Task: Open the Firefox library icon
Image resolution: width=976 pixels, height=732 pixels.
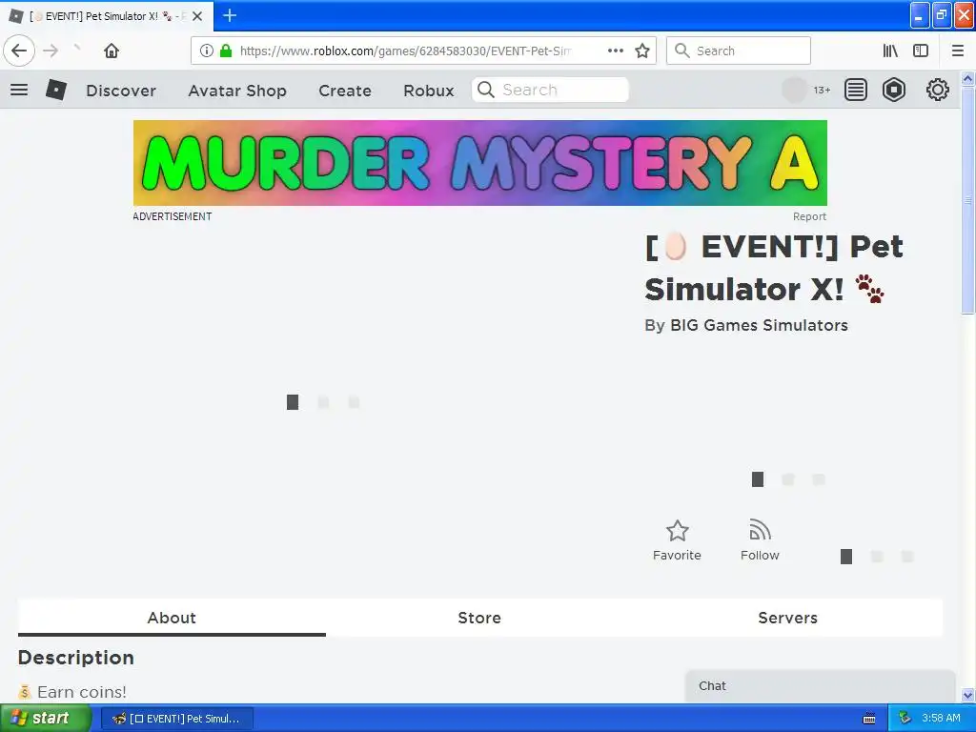Action: [890, 51]
